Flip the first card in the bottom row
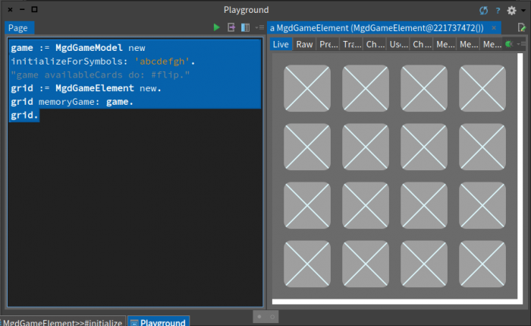Viewport: 531px width, 326px height. [307, 264]
